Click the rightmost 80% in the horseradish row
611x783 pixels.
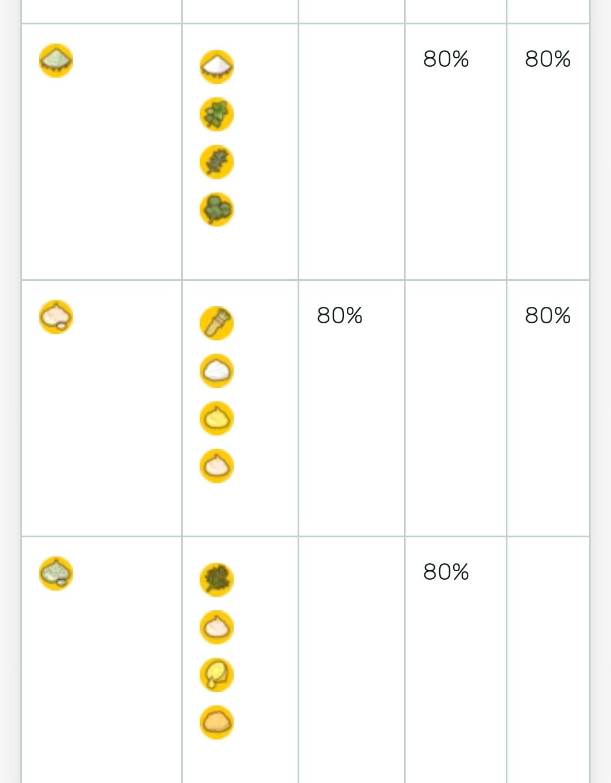548,315
